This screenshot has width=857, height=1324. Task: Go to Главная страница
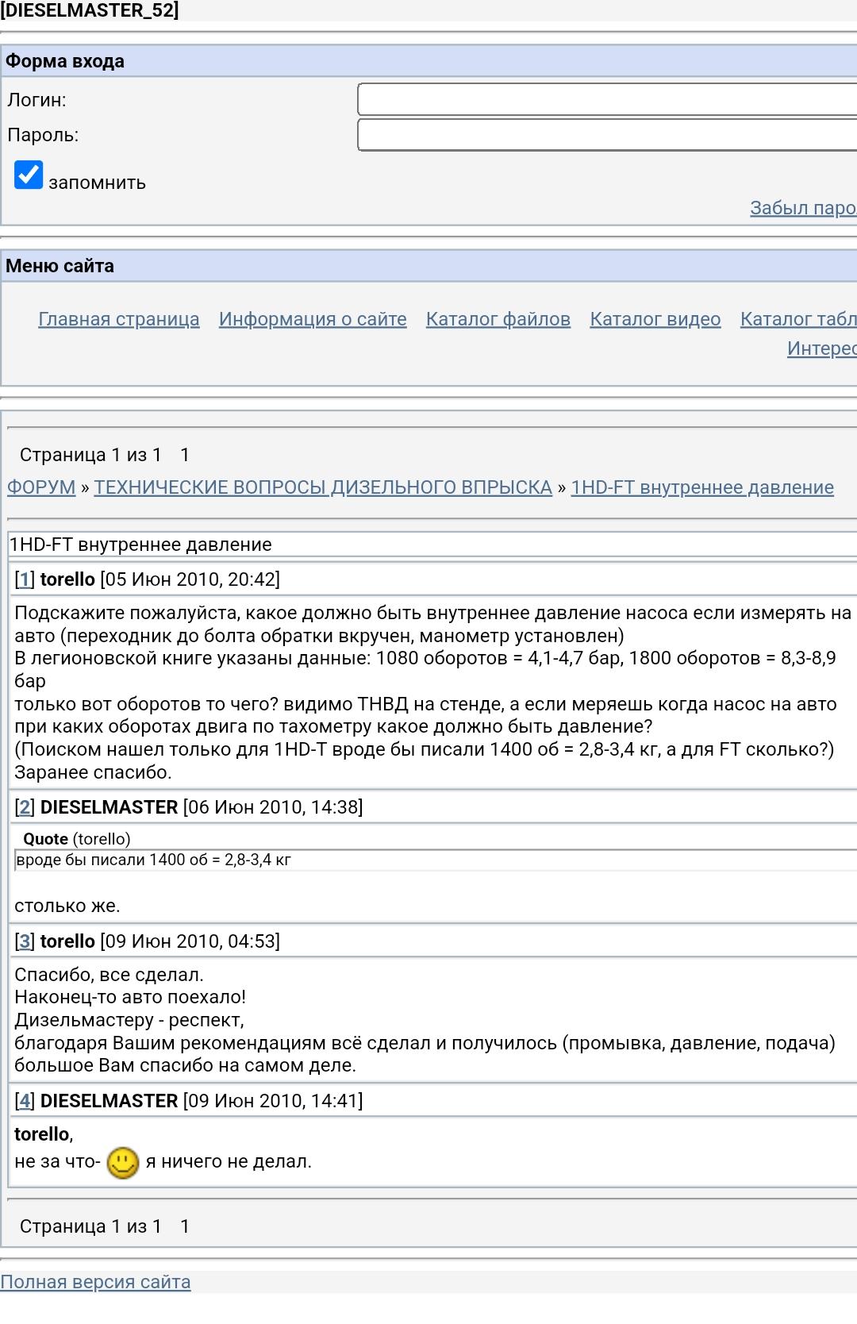[x=119, y=319]
